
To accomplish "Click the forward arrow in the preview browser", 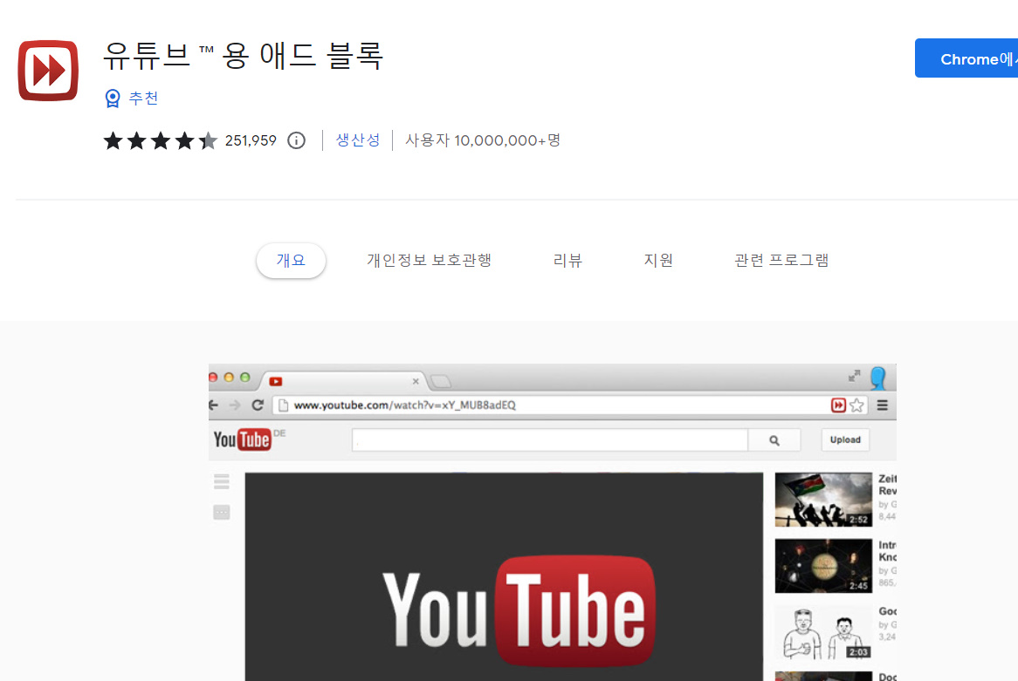I will [x=234, y=405].
